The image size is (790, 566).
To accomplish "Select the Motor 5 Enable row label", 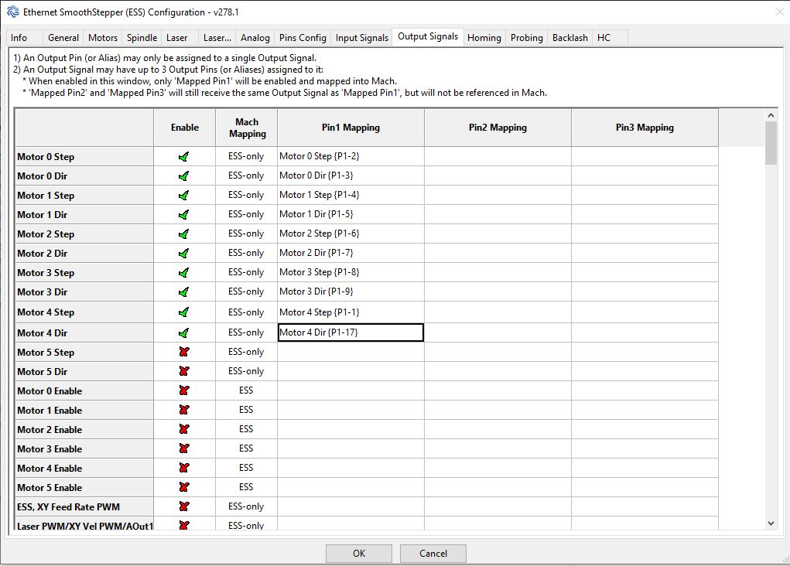I will 84,487.
